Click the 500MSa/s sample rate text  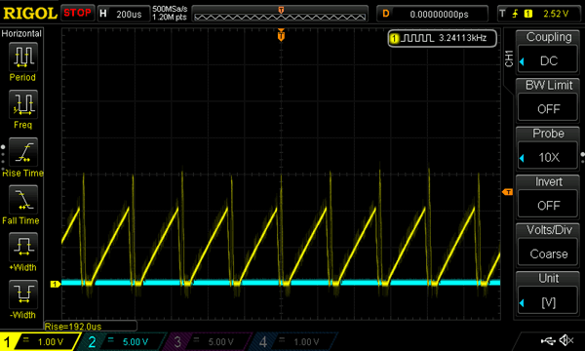click(170, 9)
